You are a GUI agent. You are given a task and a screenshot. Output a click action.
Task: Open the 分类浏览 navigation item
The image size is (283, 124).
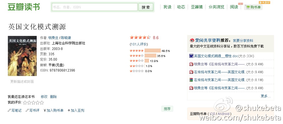216,7
